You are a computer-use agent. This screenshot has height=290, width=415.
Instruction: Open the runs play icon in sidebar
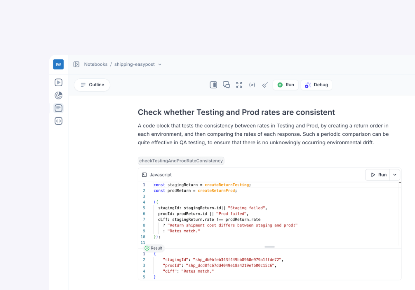click(x=58, y=83)
